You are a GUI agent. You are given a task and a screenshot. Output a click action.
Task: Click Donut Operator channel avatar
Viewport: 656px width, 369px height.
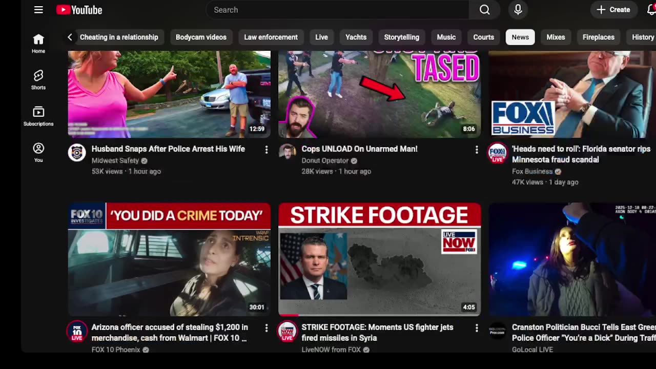287,153
